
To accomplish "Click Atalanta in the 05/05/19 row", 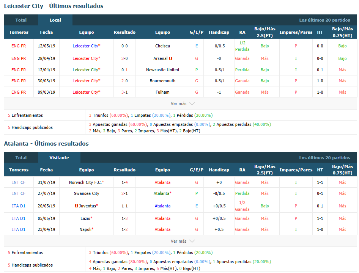I will pyautogui.click(x=162, y=218).
